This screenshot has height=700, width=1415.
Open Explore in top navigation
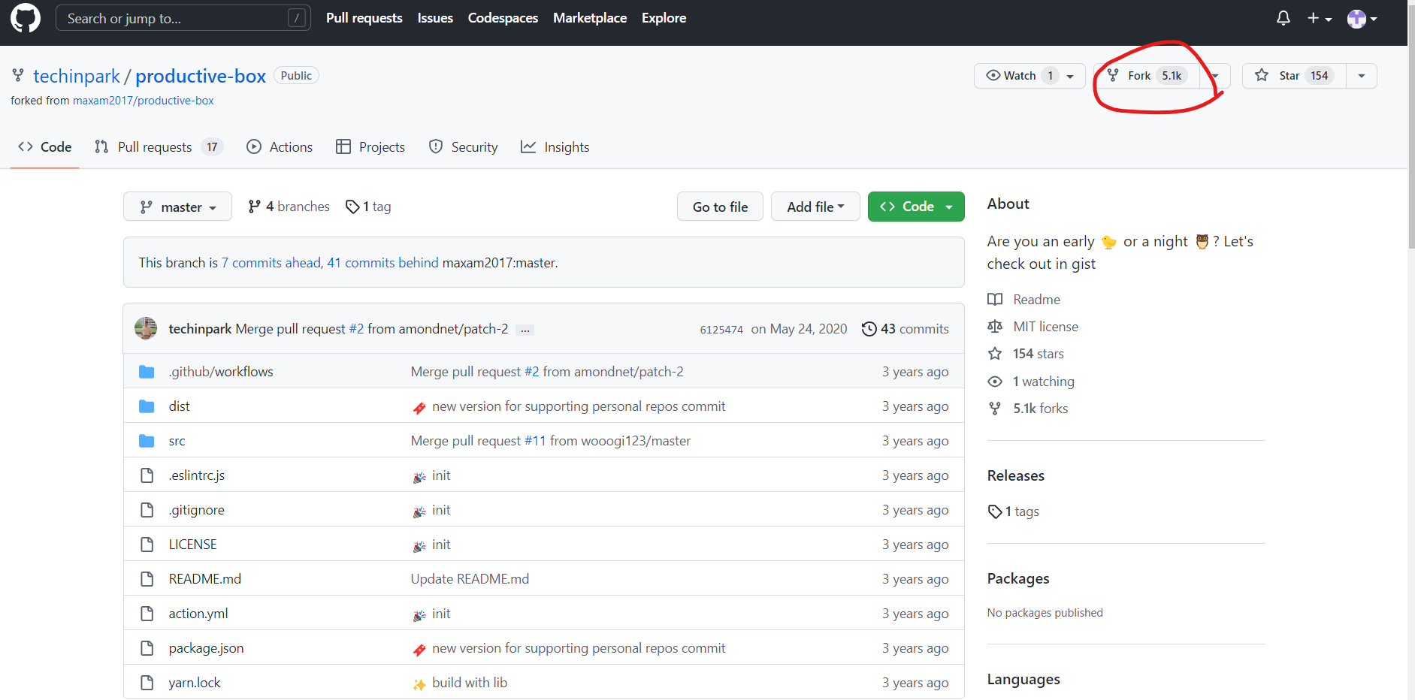click(x=664, y=18)
